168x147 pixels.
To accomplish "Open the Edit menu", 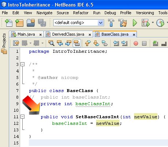I will pos(16,13).
